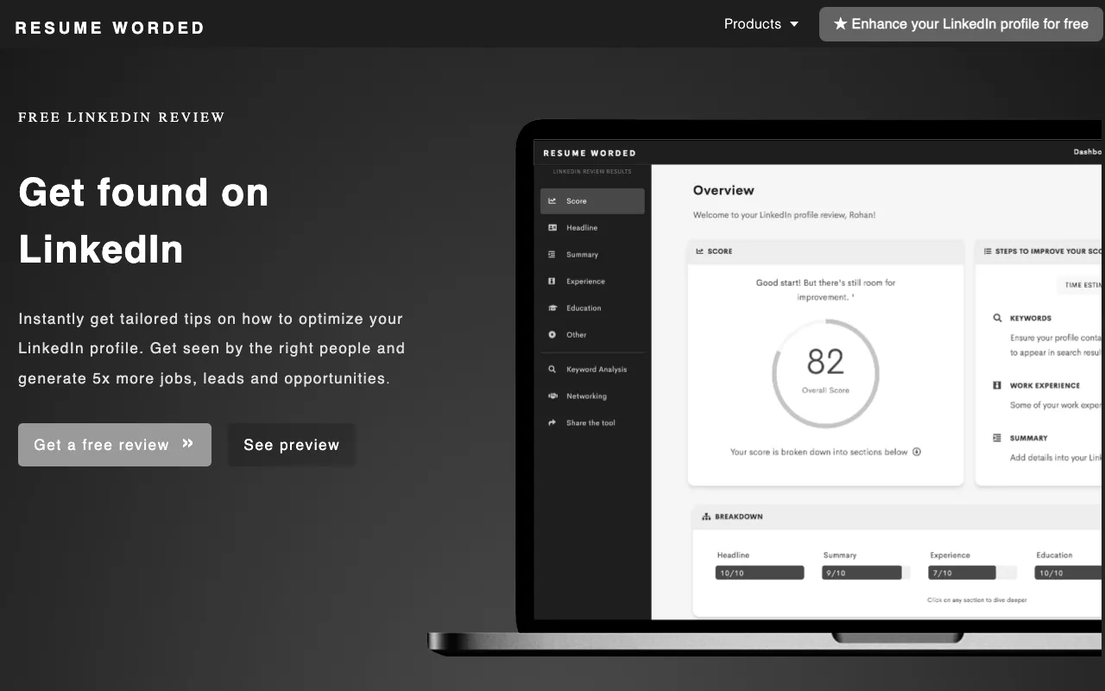
Task: Click the Get found on LinkedIn heading
Action: tap(144, 220)
